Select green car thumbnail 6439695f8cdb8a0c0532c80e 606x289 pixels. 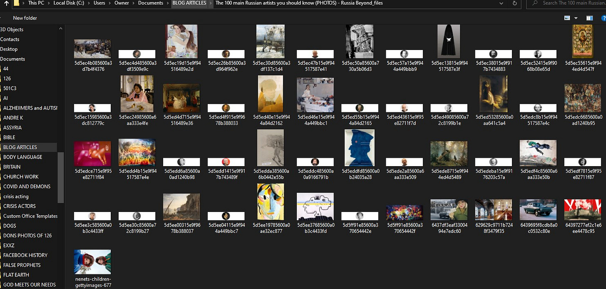pyautogui.click(x=538, y=210)
